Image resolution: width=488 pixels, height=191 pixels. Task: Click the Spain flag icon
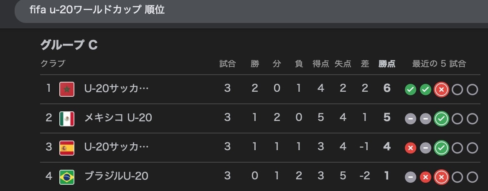coord(67,148)
